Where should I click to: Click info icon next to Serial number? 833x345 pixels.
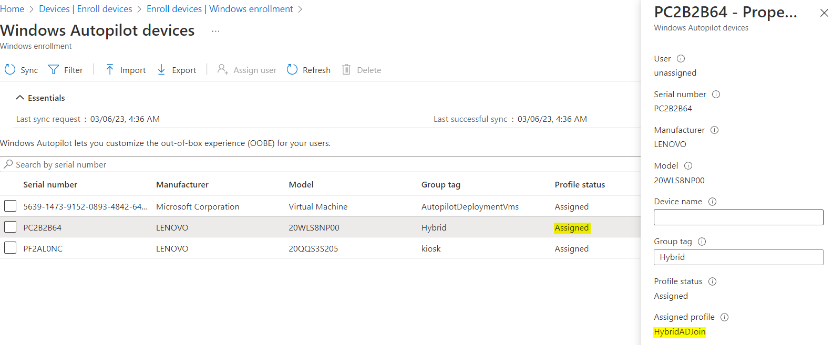coord(716,95)
